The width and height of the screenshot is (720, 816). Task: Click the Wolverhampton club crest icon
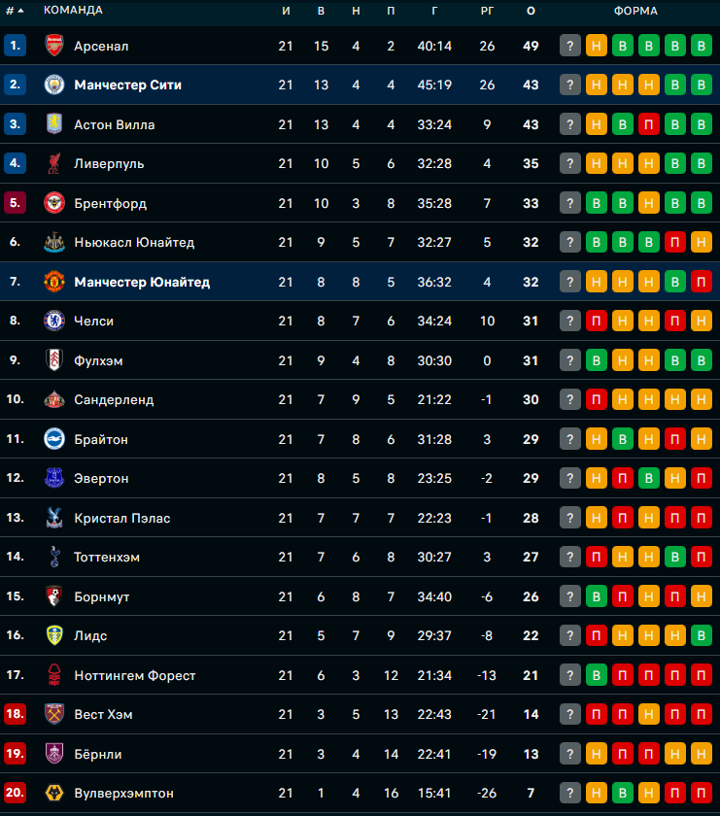coord(54,793)
